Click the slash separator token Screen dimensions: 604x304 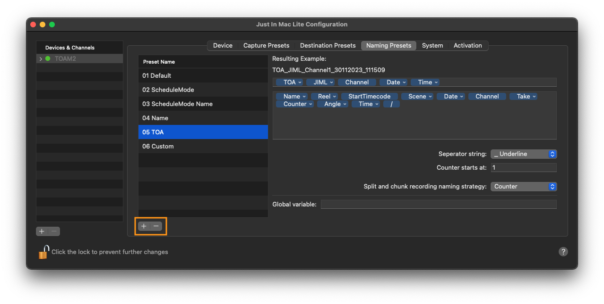pyautogui.click(x=391, y=104)
